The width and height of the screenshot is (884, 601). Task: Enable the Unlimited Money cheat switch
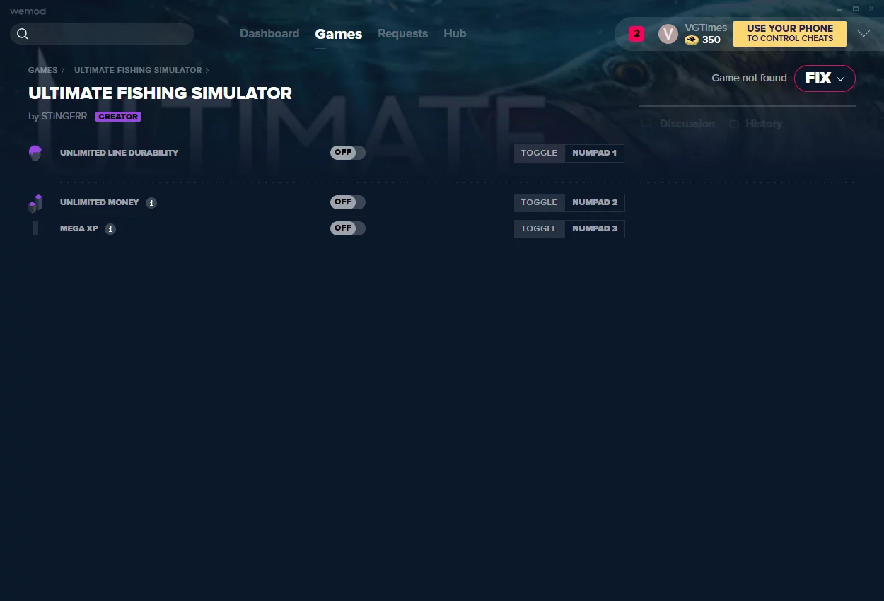click(x=348, y=202)
